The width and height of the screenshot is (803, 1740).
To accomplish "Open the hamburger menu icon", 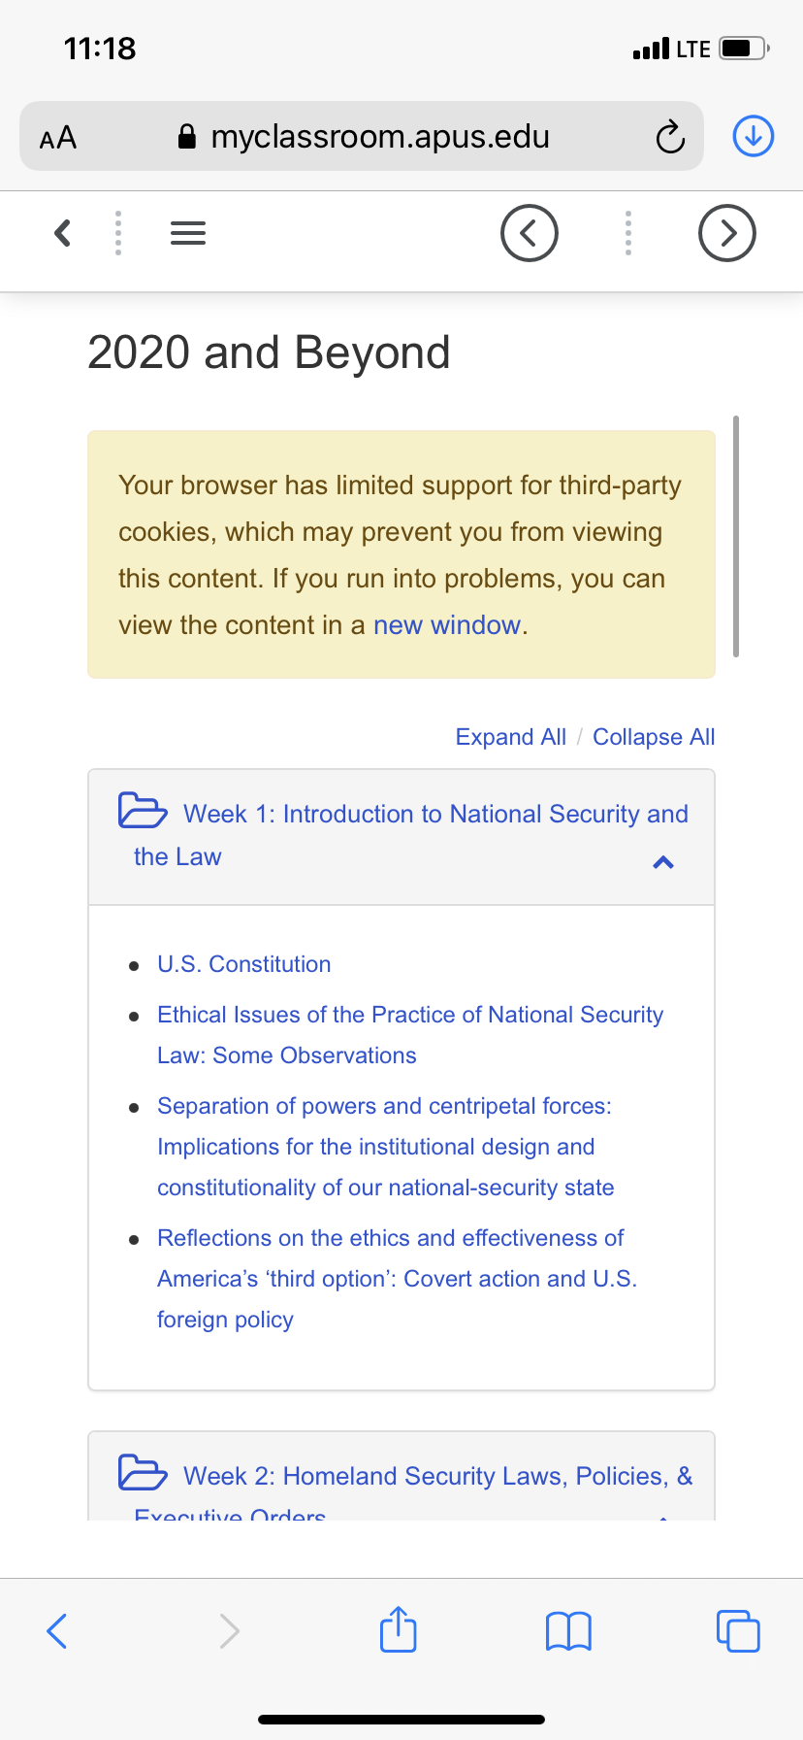I will 188,233.
